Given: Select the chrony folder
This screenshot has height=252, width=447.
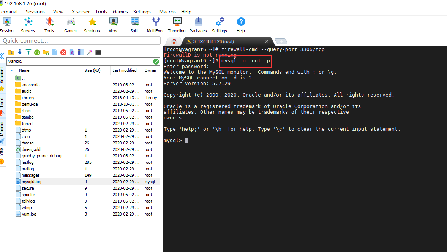Looking at the screenshot, I should tap(28, 98).
